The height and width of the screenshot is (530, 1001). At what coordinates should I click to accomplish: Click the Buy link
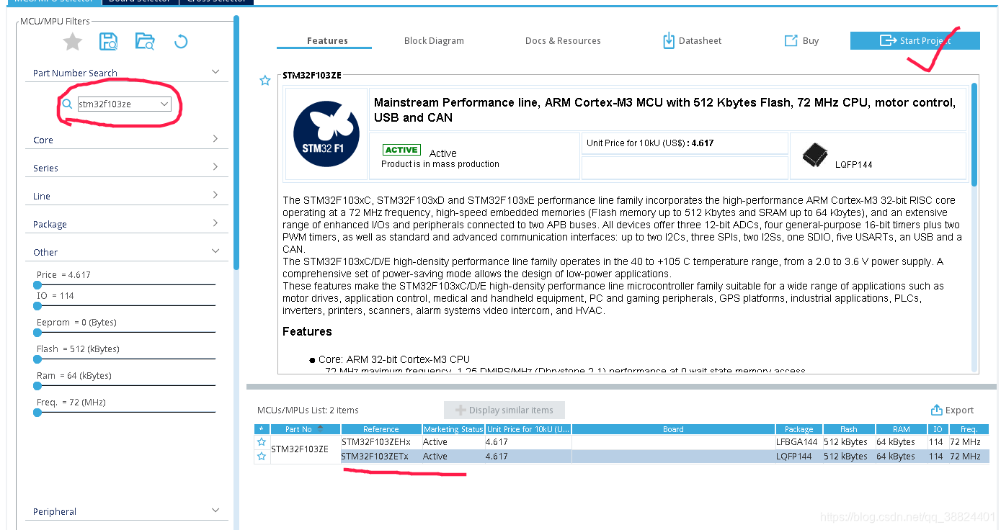coord(801,41)
